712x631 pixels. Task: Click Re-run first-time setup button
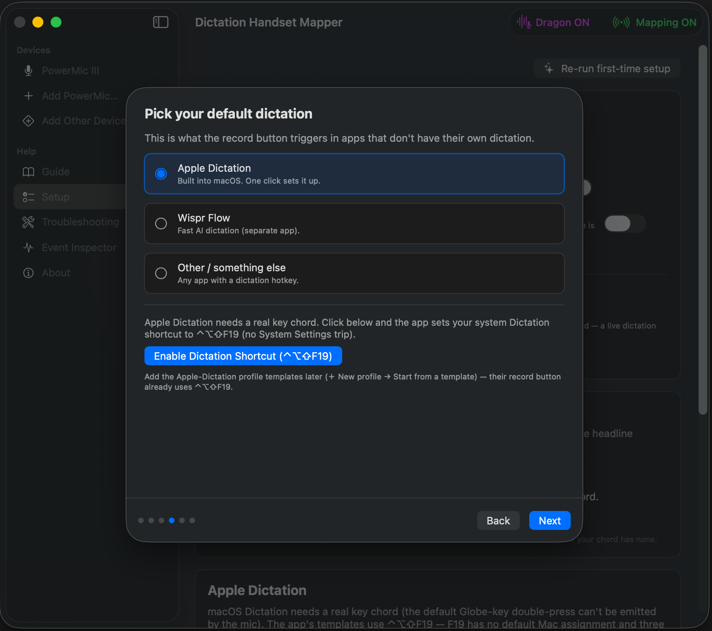(607, 69)
